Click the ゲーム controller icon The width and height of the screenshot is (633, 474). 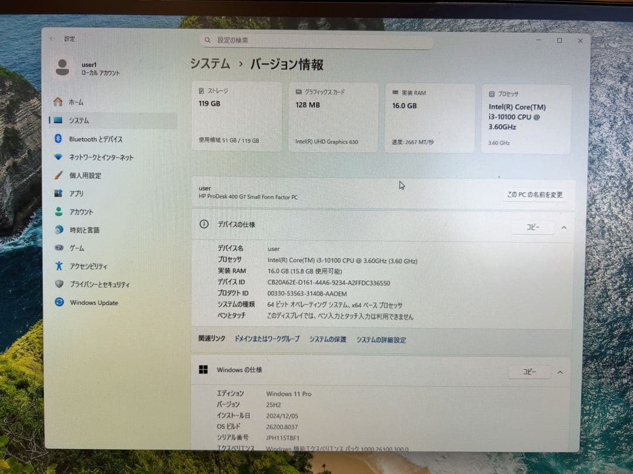click(x=59, y=248)
